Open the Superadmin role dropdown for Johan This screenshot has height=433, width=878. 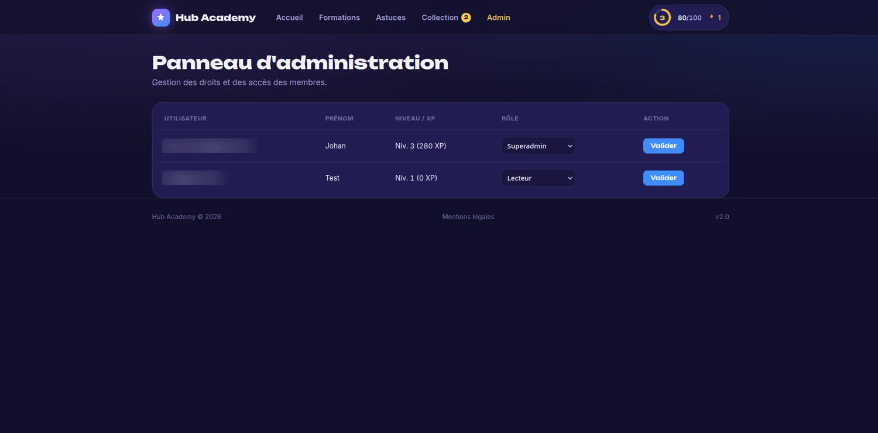point(539,146)
